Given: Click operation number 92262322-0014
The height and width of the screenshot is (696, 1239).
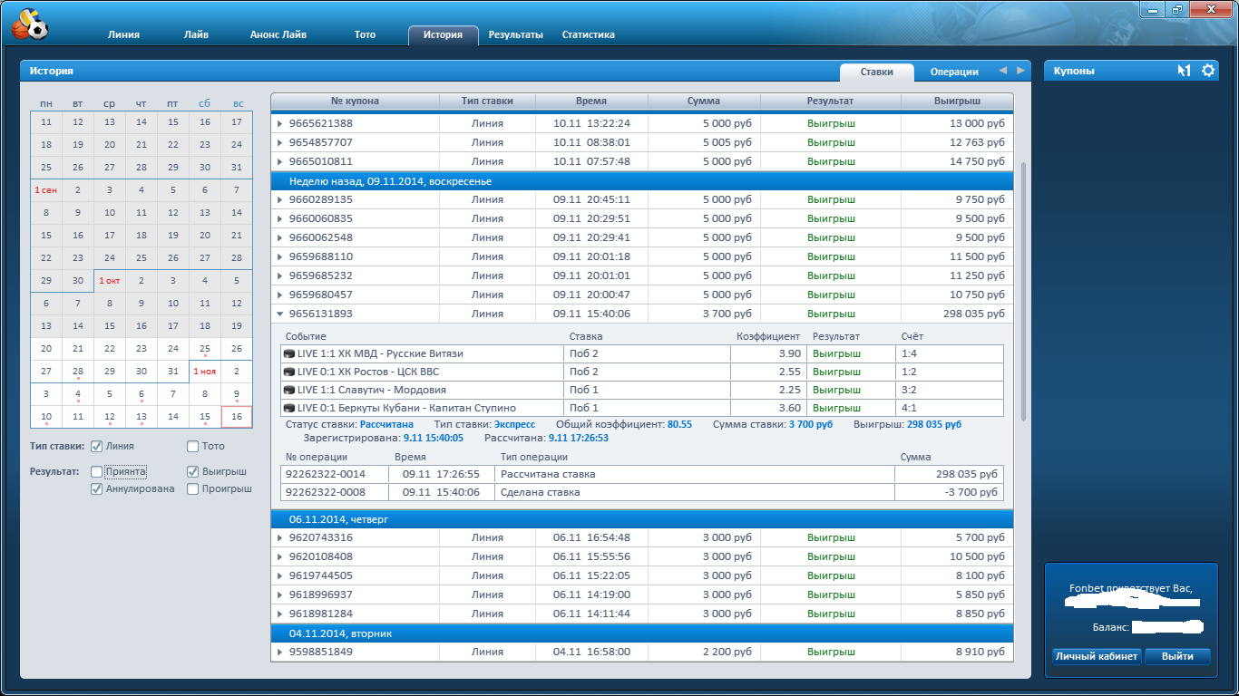Looking at the screenshot, I should (x=326, y=474).
